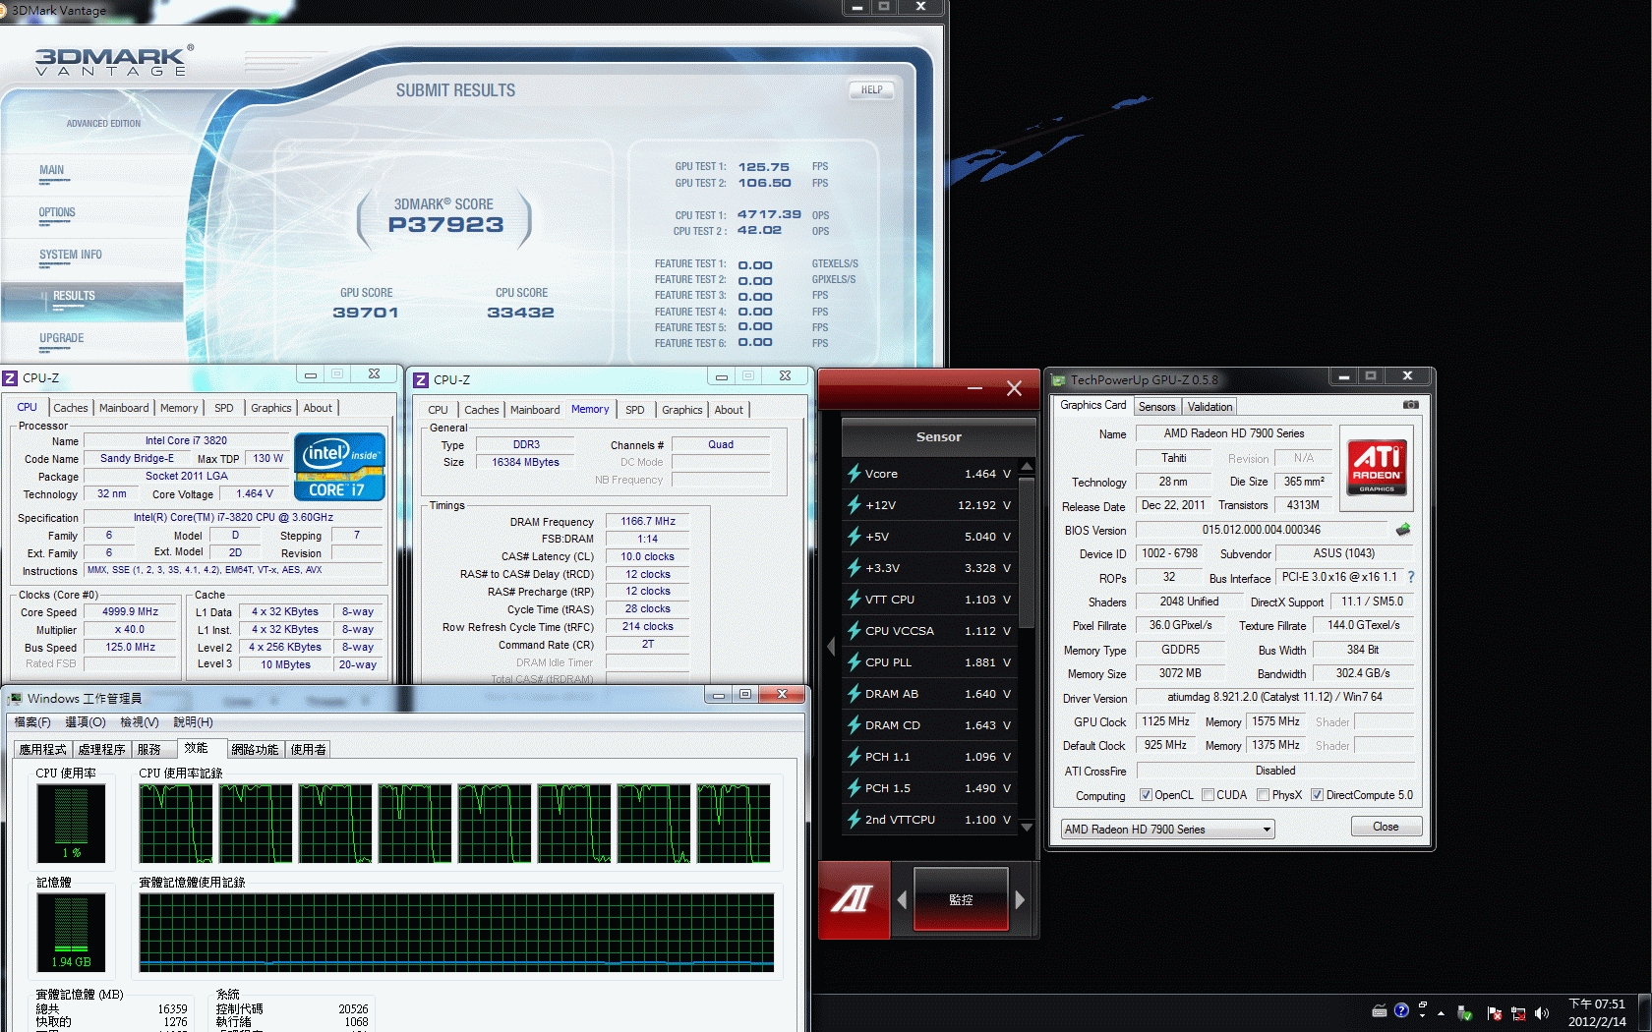Viewport: 1652px width, 1032px height.
Task: Open SYSTEM INFO in 3DMark Vantage sidebar
Action: tap(71, 255)
